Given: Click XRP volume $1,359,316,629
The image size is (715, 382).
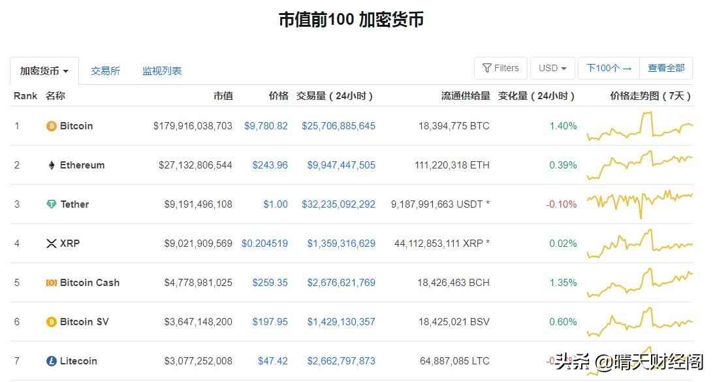Looking at the screenshot, I should (341, 244).
